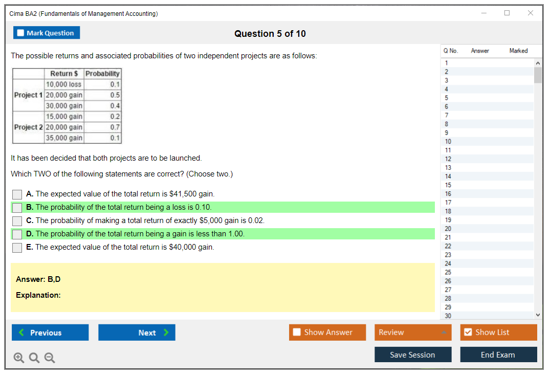Minimize the exam window
This screenshot has width=550, height=376.
click(483, 13)
